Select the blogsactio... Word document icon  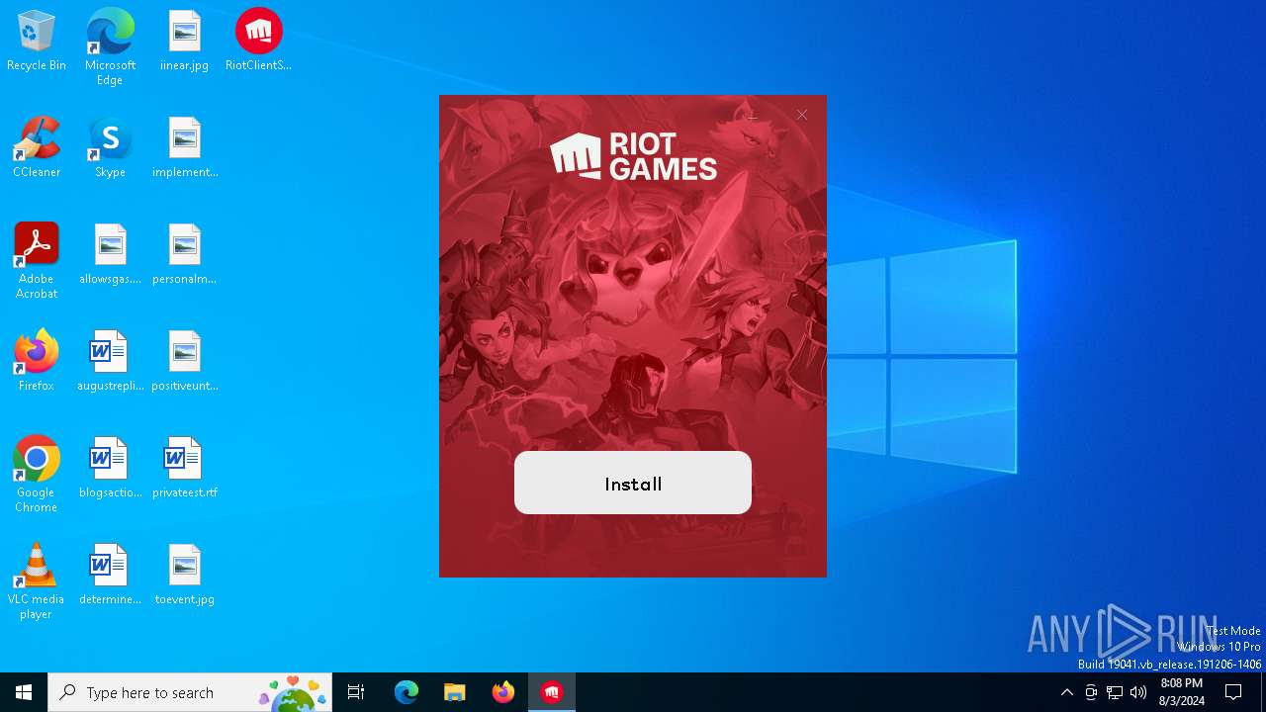[110, 469]
